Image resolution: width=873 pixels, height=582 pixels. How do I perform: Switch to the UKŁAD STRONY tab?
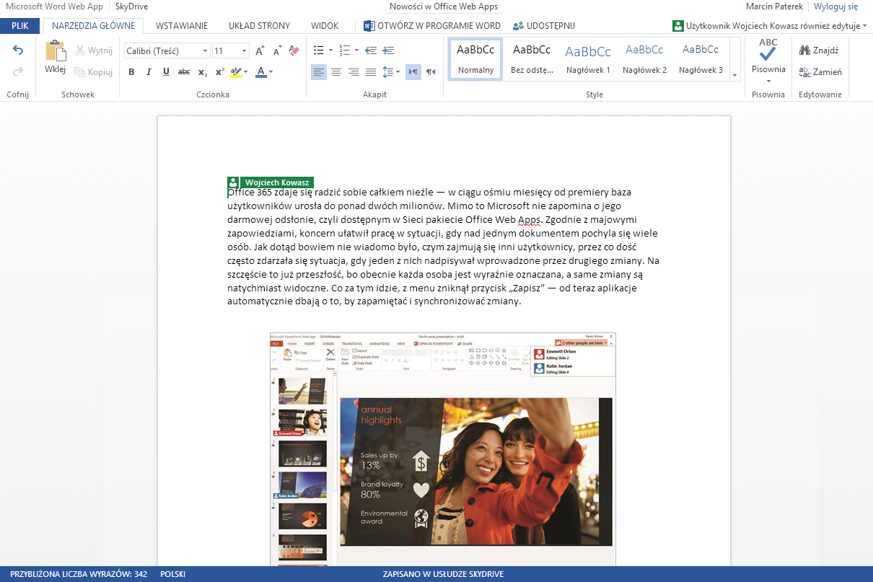tap(259, 26)
